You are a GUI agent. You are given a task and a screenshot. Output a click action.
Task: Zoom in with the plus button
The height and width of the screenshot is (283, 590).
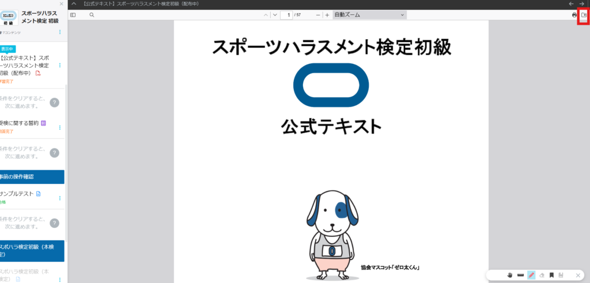click(x=327, y=15)
